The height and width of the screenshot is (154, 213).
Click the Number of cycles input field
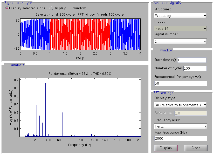pyautogui.click(x=195, y=68)
